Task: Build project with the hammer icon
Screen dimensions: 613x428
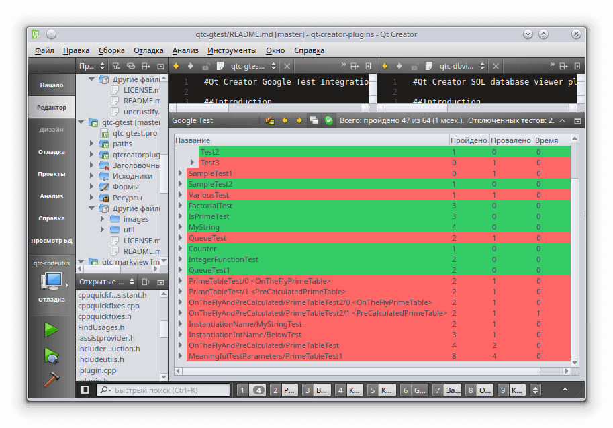Action: 51,379
